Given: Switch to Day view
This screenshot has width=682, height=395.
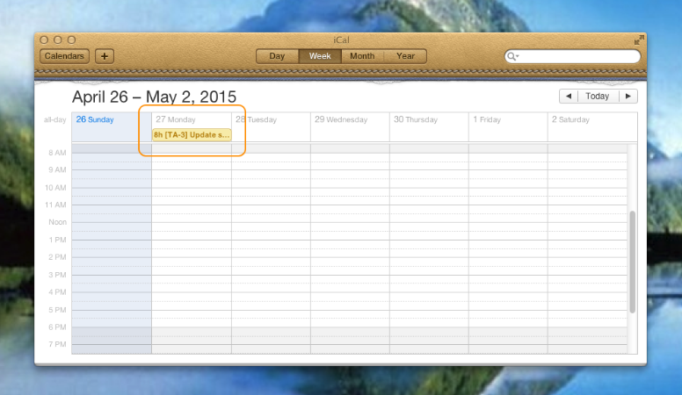Looking at the screenshot, I should (277, 56).
